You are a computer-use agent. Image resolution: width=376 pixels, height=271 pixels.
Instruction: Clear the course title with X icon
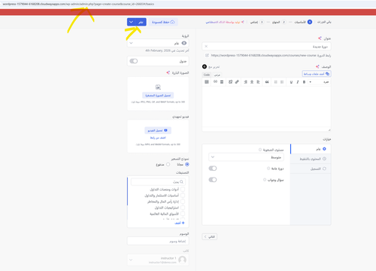(206, 47)
